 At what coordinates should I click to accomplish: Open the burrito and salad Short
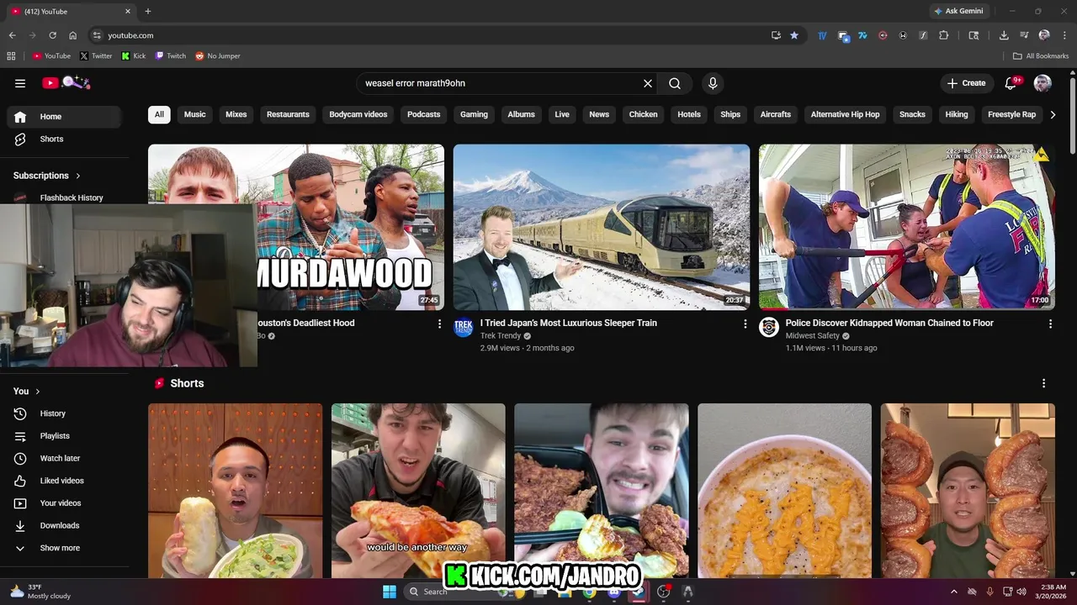click(x=235, y=491)
